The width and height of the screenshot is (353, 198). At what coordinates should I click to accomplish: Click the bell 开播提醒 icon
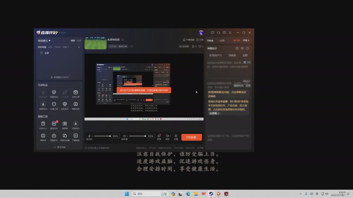tap(184, 40)
